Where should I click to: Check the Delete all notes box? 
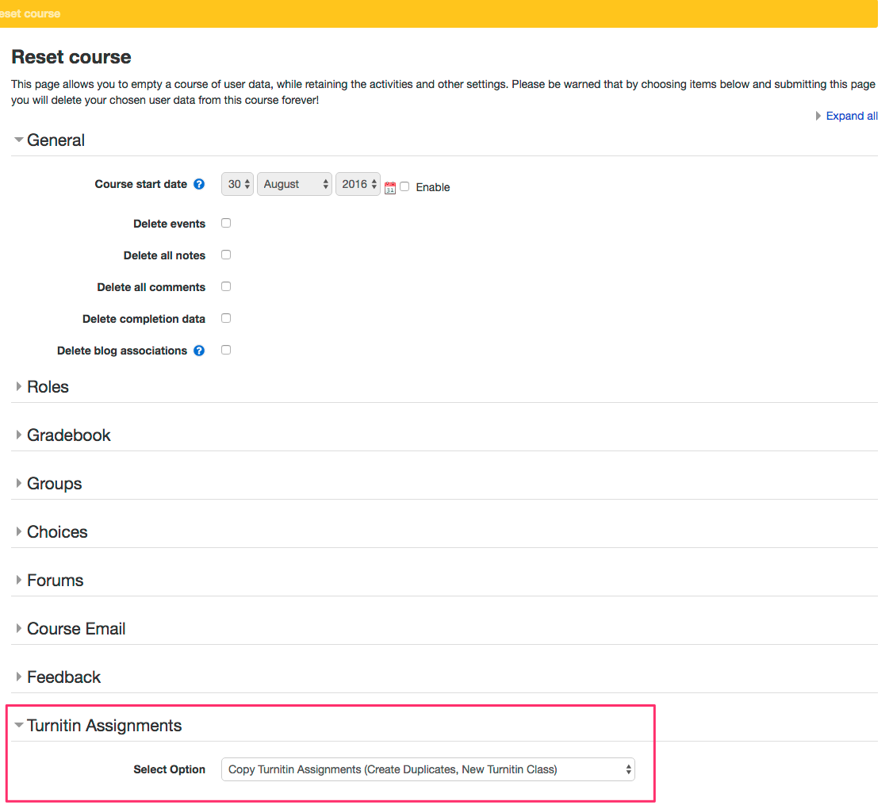click(226, 255)
